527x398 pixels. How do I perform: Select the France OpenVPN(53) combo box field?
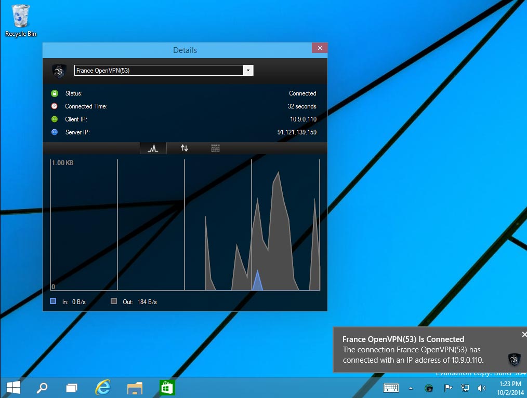click(x=164, y=71)
